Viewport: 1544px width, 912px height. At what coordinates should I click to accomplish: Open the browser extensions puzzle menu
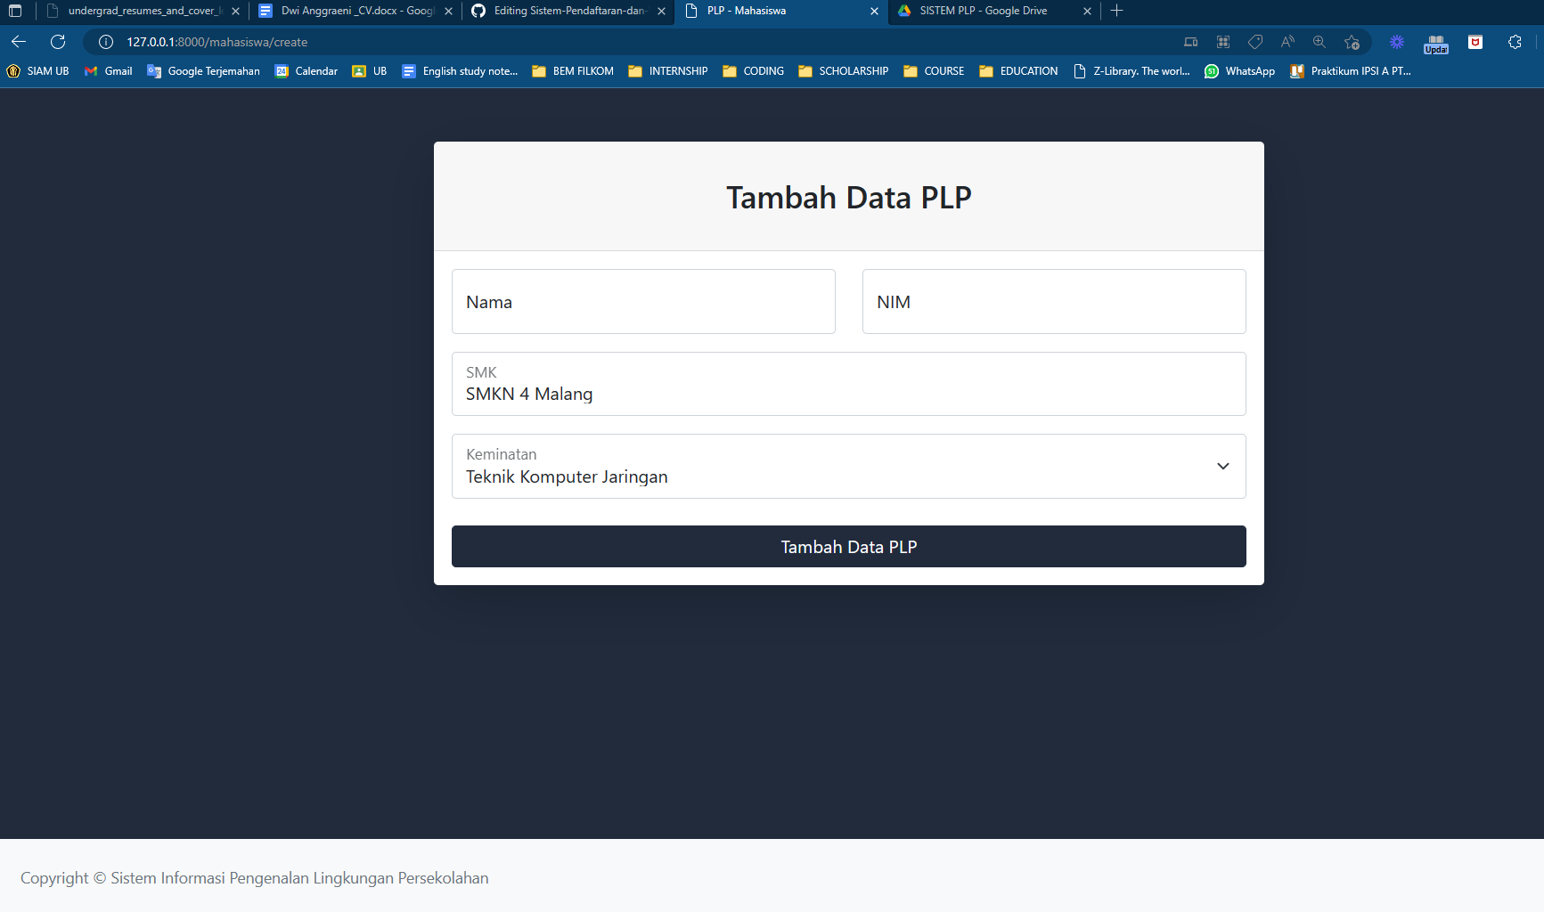pyautogui.click(x=1514, y=42)
